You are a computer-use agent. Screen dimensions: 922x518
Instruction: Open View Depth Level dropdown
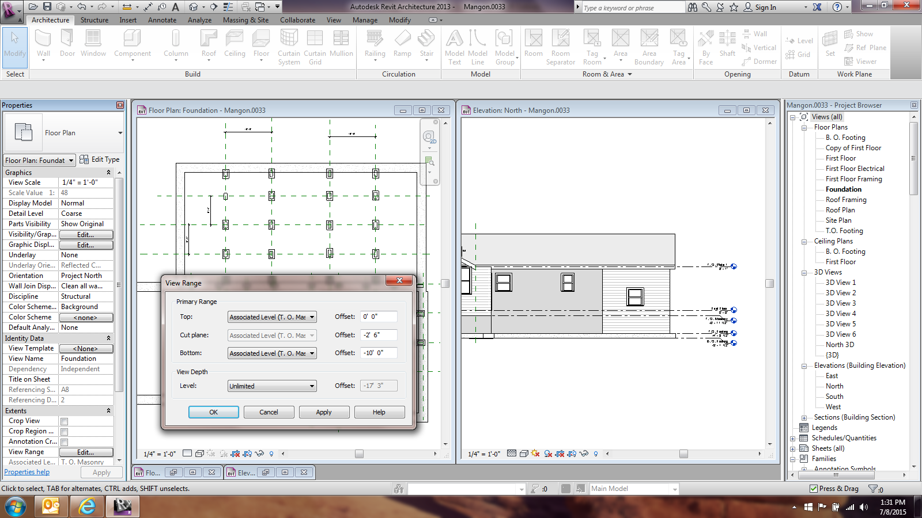(272, 386)
